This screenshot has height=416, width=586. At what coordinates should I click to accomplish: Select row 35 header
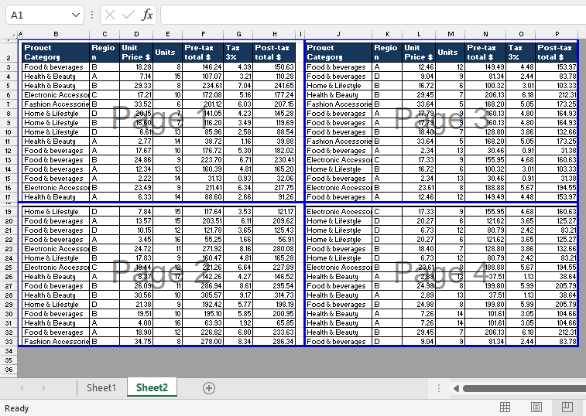(9, 360)
